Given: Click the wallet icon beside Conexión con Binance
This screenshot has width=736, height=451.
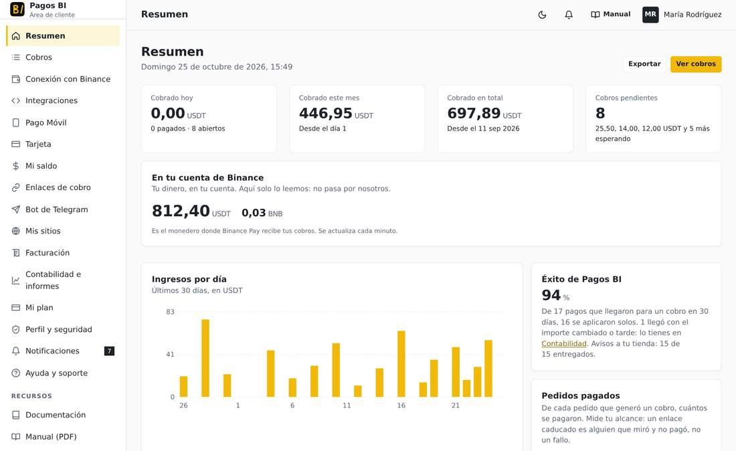Looking at the screenshot, I should pyautogui.click(x=16, y=79).
